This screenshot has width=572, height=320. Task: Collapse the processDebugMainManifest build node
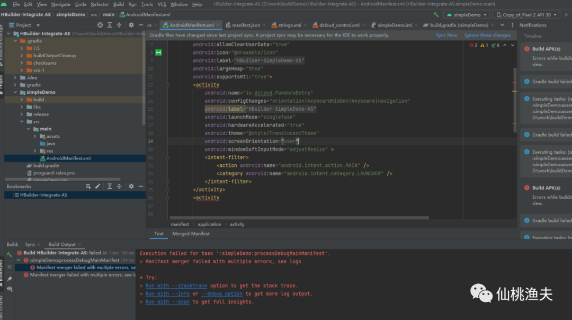(19, 260)
